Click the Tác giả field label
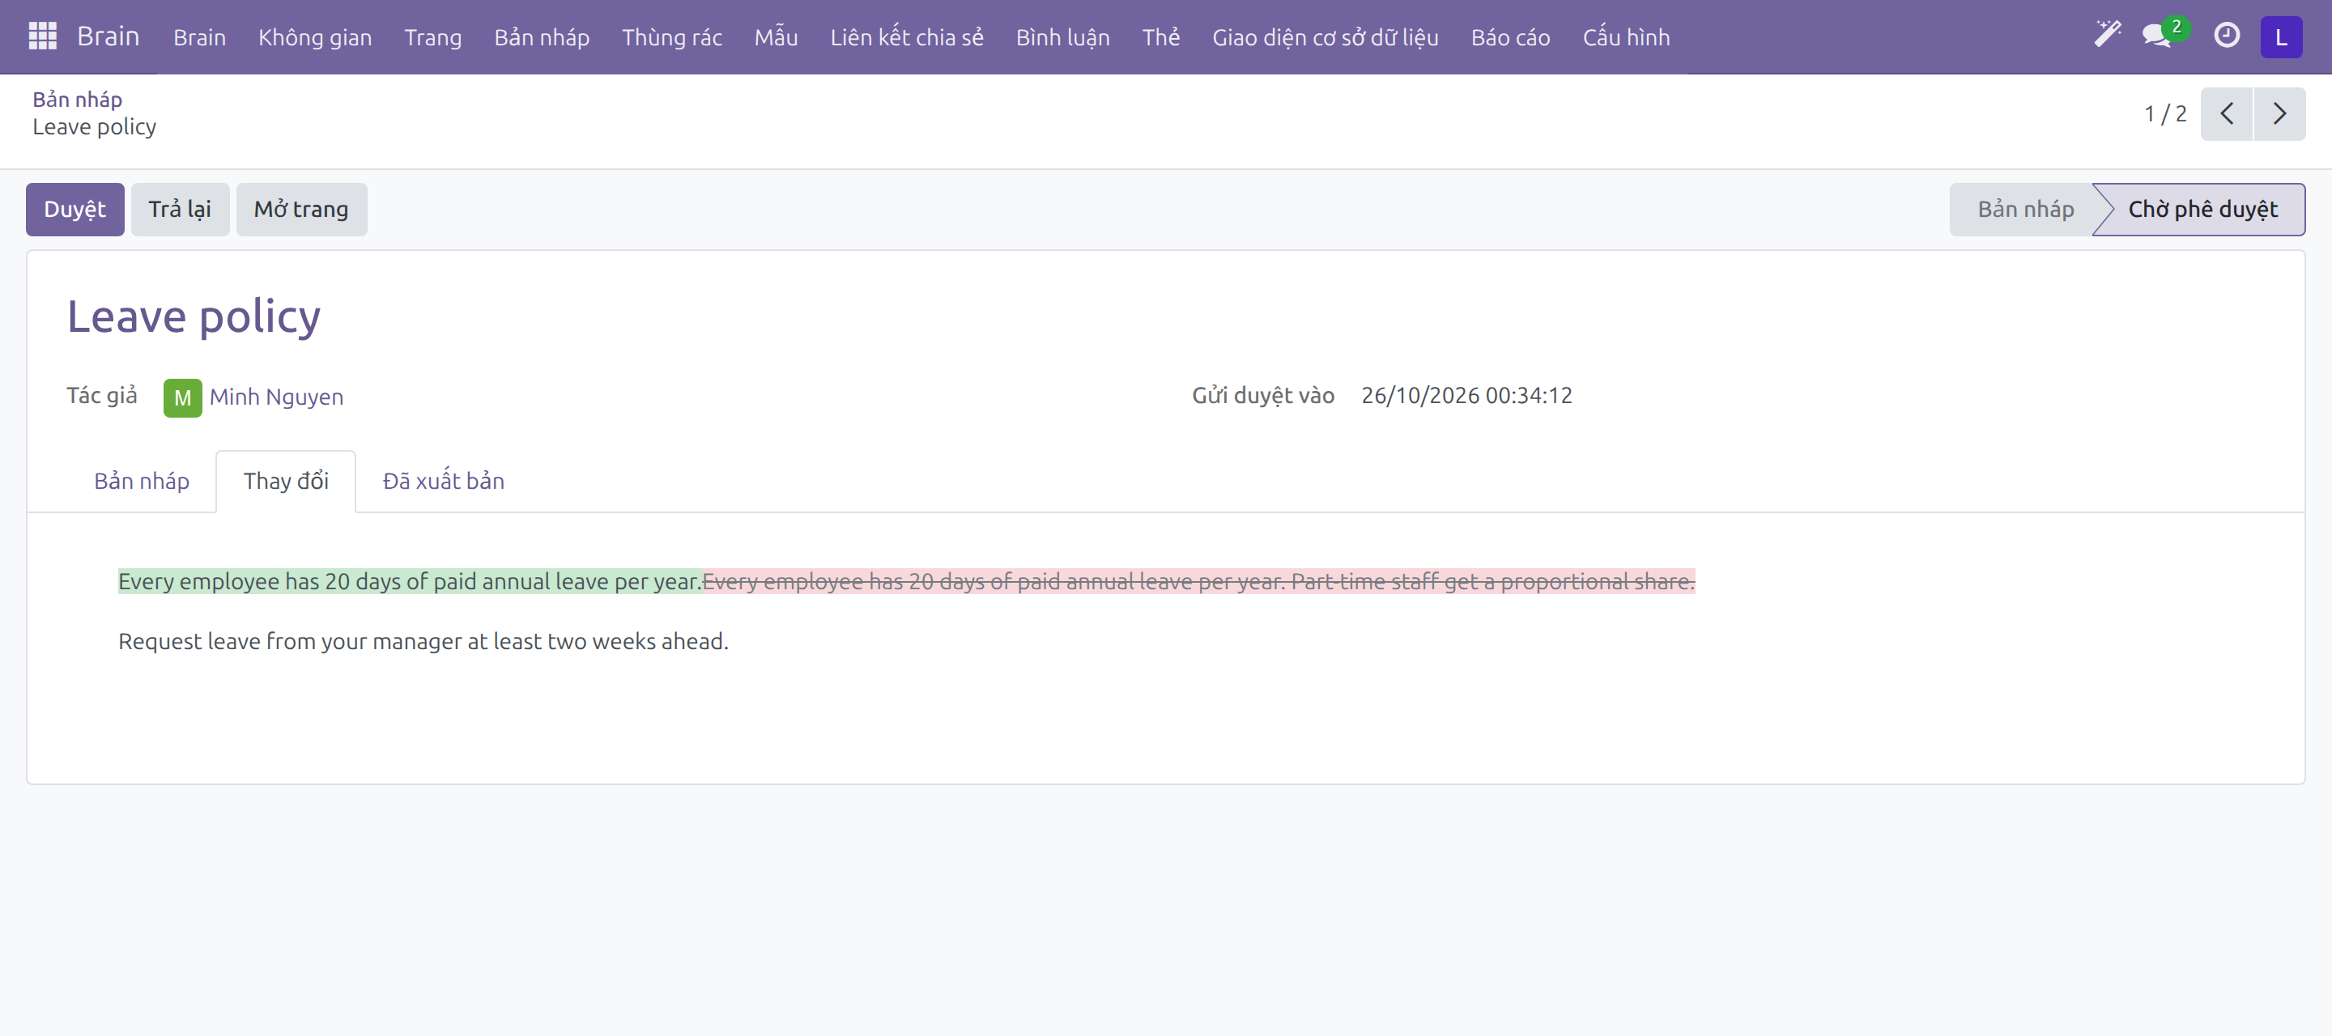This screenshot has width=2332, height=1036. (x=102, y=396)
